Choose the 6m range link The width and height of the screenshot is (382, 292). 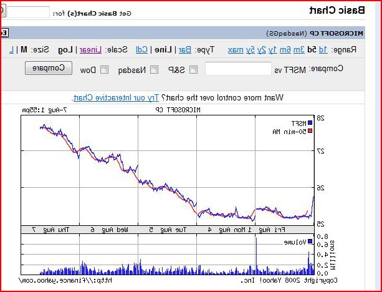click(285, 50)
